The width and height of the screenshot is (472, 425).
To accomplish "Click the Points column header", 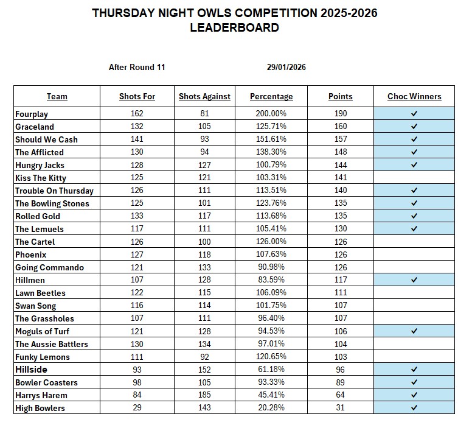I will pos(341,96).
